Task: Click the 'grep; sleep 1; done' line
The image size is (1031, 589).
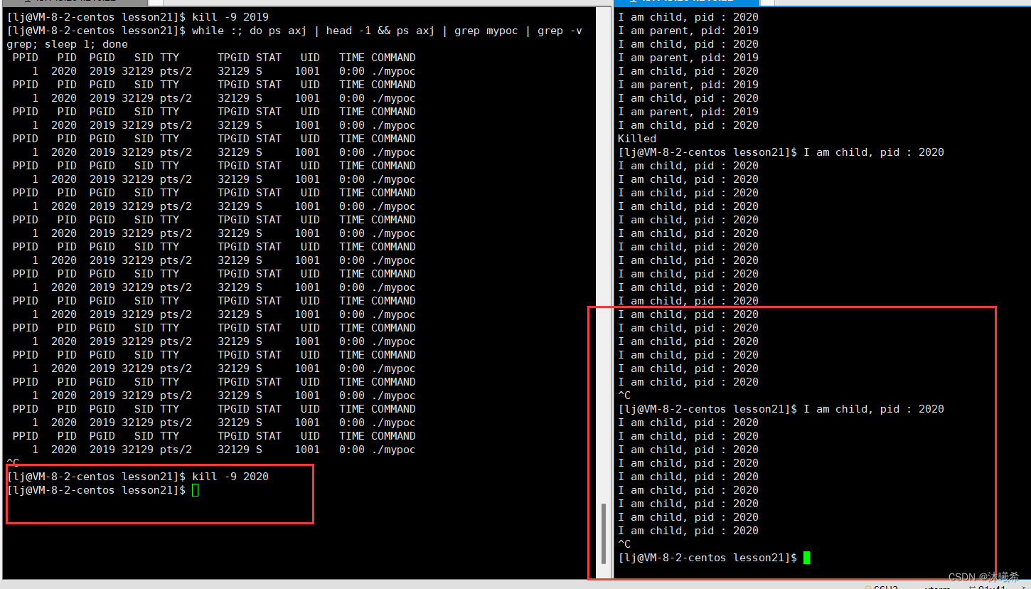Action: [67, 44]
